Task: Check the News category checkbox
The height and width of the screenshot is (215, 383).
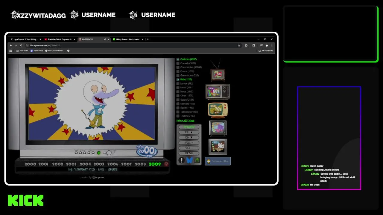Action: click(178, 92)
